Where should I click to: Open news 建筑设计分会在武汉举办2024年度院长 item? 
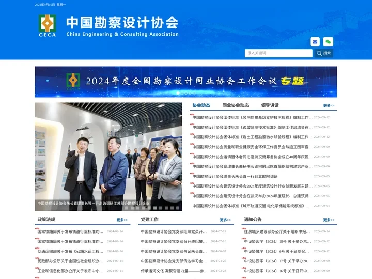[253, 196]
